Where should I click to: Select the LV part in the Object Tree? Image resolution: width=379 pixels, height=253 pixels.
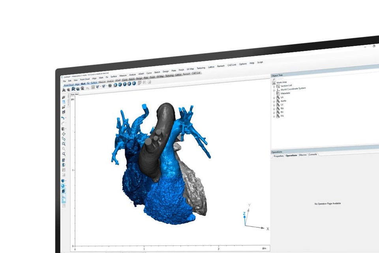pyautogui.click(x=282, y=104)
